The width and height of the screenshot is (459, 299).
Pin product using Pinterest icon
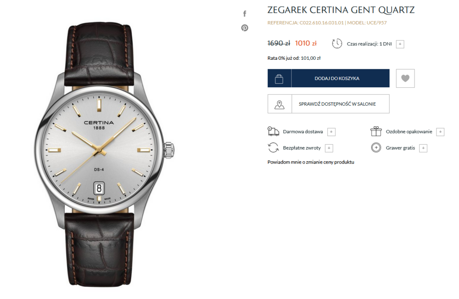click(245, 28)
